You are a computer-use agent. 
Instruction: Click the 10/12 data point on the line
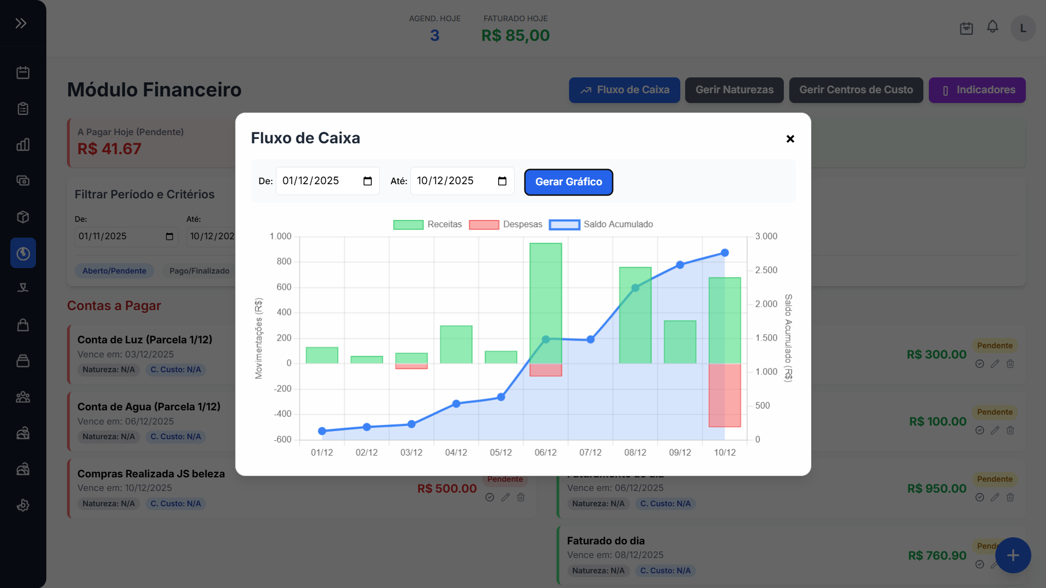pos(724,253)
